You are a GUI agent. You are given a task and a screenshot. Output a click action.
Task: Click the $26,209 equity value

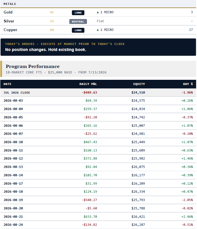click(138, 183)
